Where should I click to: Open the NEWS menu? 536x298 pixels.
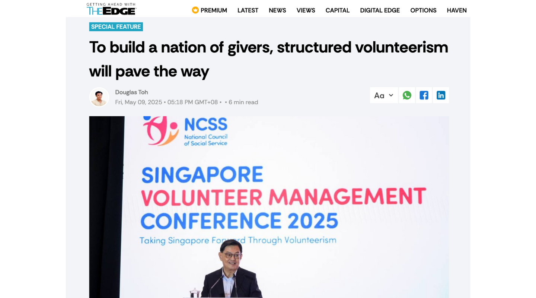[277, 10]
